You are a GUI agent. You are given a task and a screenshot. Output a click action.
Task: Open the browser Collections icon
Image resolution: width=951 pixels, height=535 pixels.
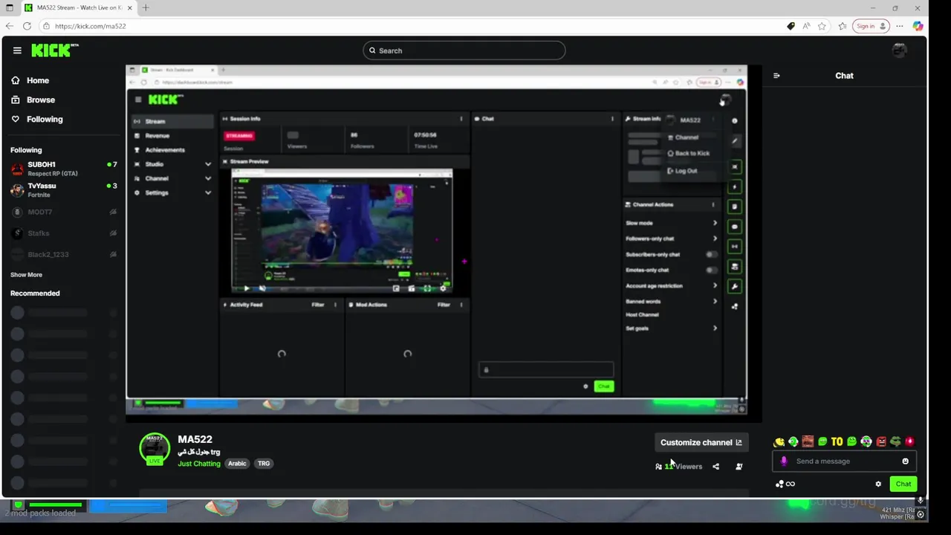click(x=842, y=26)
